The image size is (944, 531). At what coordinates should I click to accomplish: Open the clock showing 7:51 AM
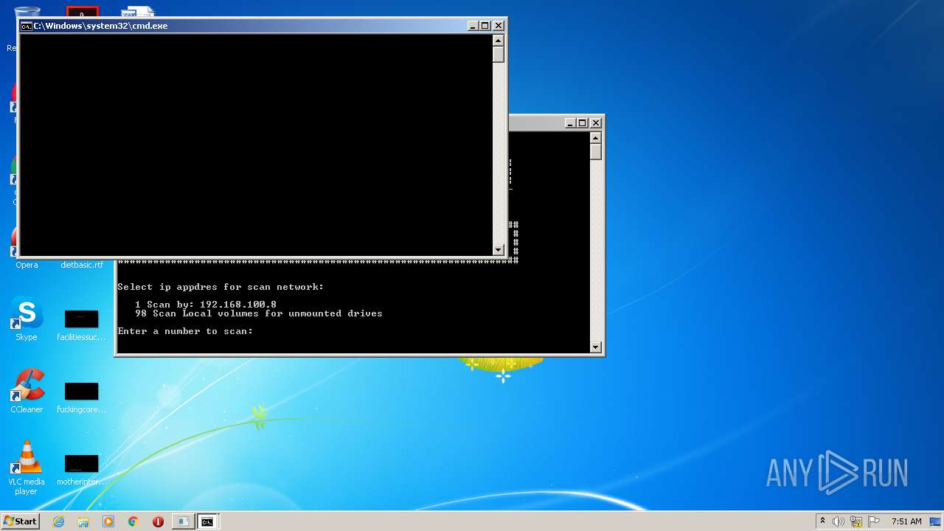click(x=906, y=521)
